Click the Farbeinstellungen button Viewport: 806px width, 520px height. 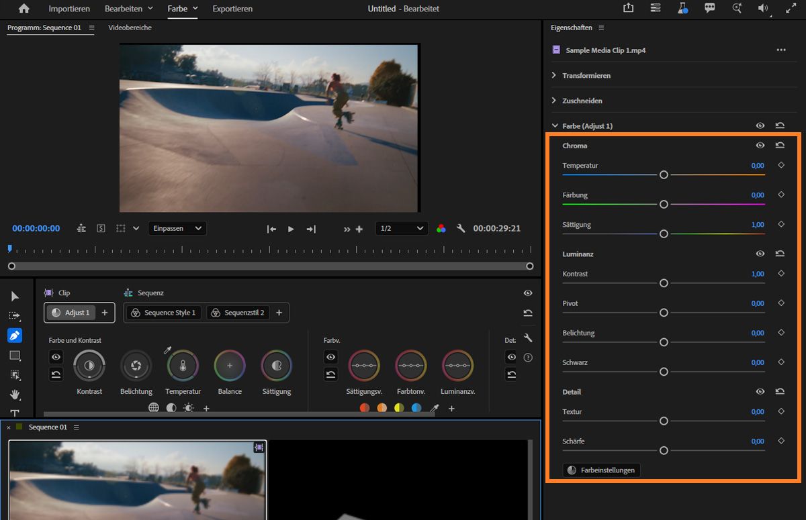tap(601, 470)
